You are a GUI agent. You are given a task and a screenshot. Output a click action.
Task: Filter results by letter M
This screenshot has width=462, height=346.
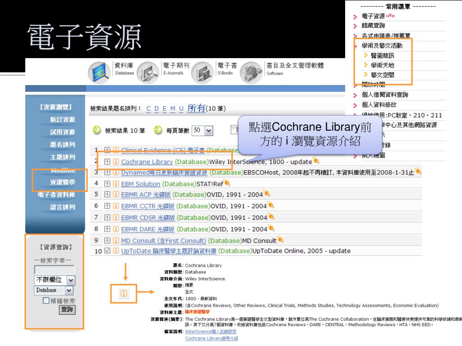click(173, 109)
